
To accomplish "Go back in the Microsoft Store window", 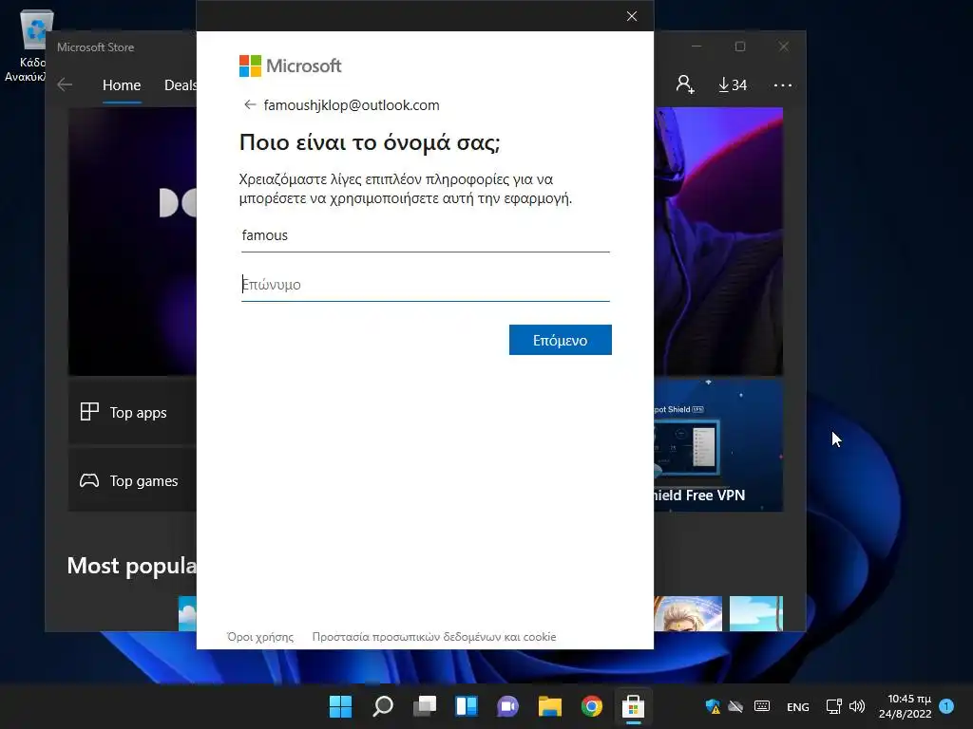I will 65,84.
